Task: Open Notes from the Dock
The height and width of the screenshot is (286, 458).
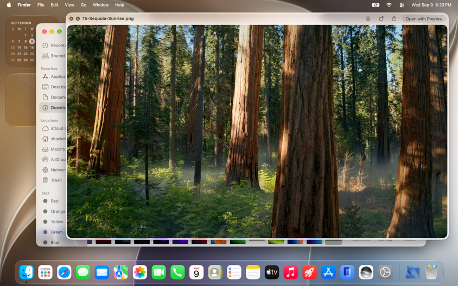Action: pos(253,272)
